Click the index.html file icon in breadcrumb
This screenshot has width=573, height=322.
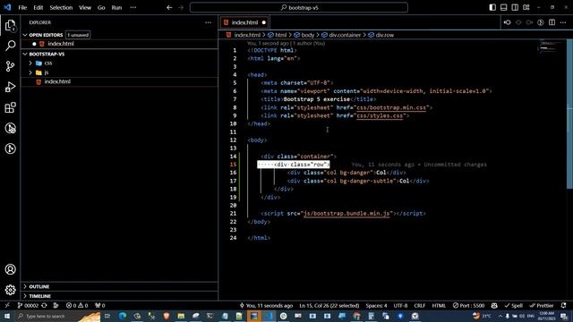click(x=229, y=35)
